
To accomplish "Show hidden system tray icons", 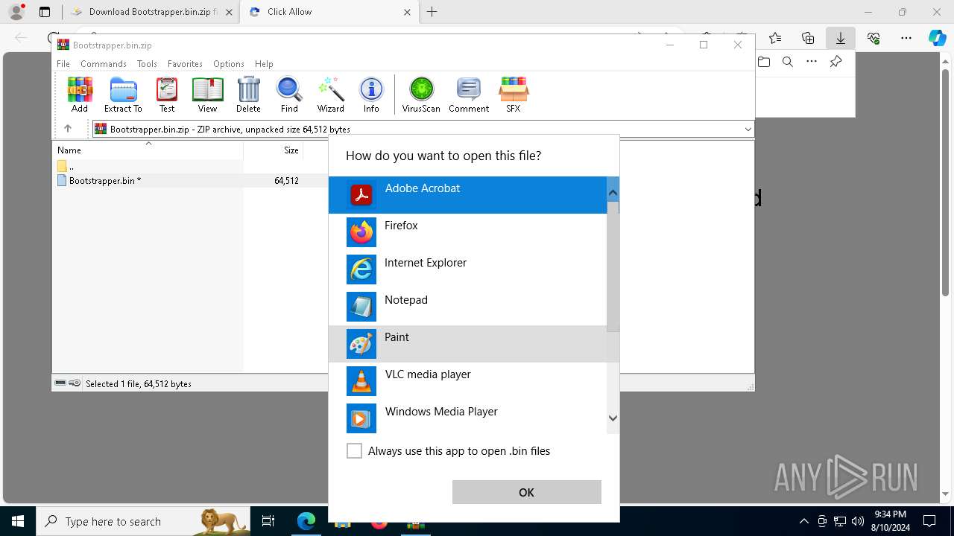I will click(x=803, y=521).
